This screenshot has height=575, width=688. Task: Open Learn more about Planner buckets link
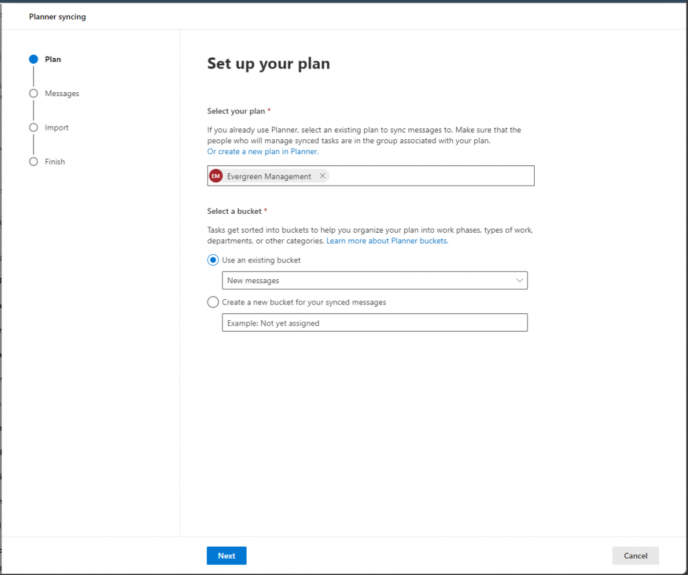pos(387,241)
